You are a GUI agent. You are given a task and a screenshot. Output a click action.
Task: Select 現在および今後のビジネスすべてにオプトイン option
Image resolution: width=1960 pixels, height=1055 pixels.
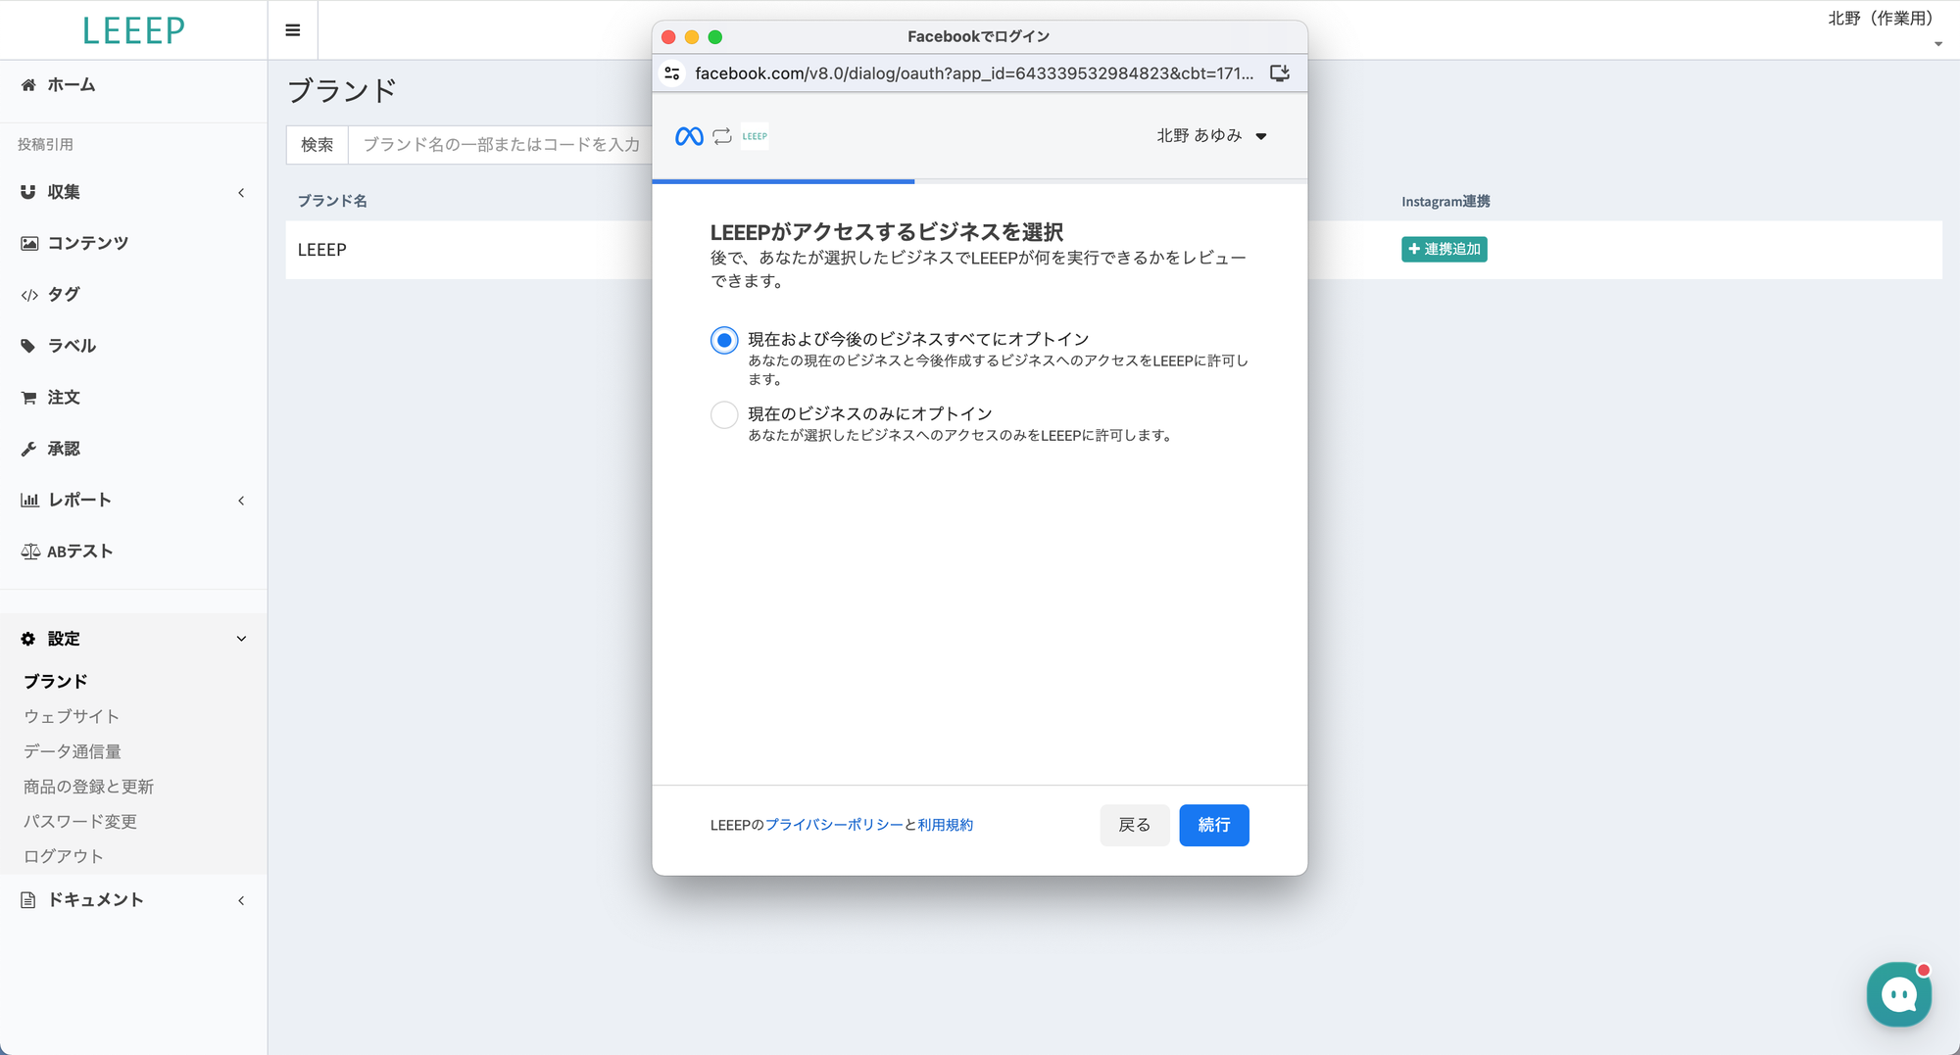click(724, 340)
